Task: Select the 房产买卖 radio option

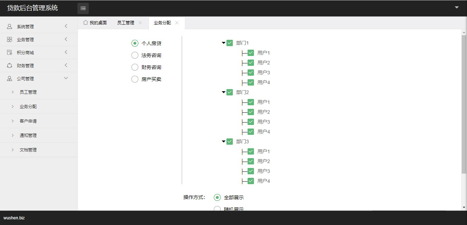Action: click(x=135, y=79)
